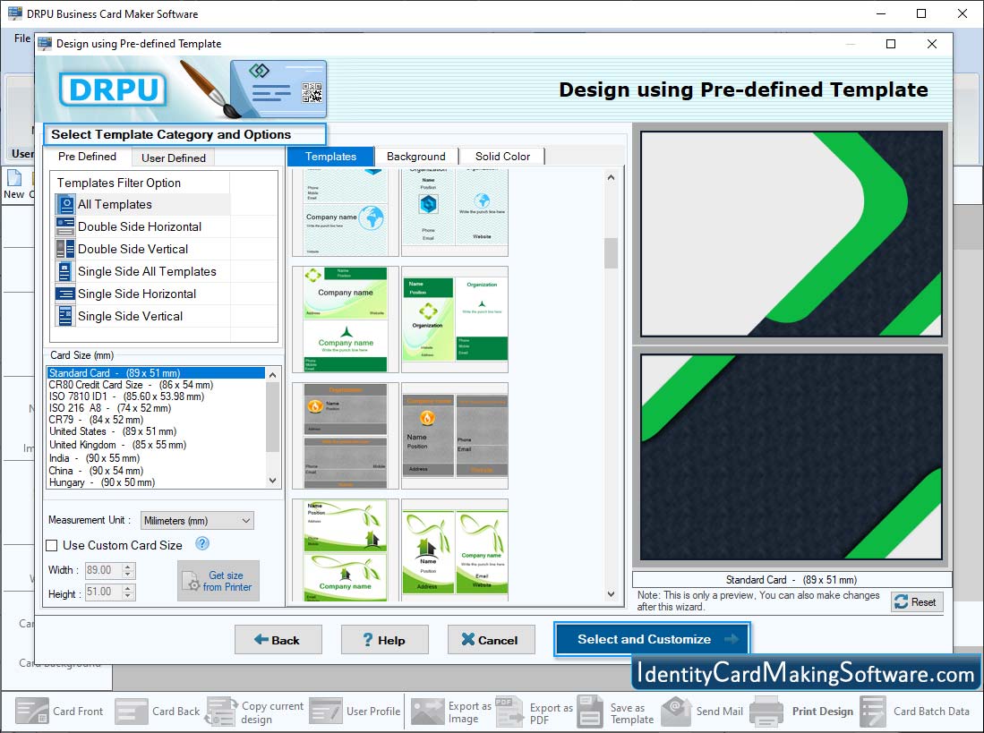Click Print Design printer icon

(x=766, y=711)
